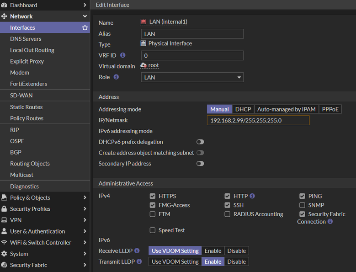Set Receive LLDP to Disable

click(236, 251)
